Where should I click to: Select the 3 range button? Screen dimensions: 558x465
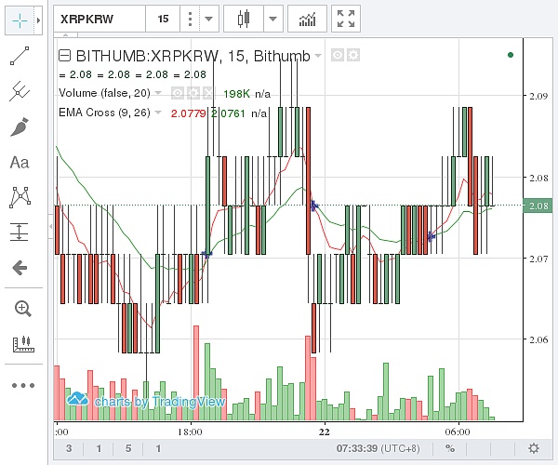pyautogui.click(x=69, y=448)
